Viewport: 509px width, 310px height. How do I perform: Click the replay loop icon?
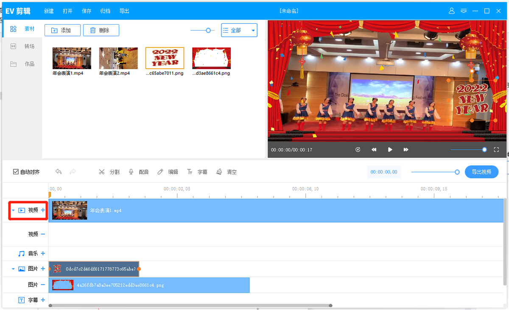[358, 150]
